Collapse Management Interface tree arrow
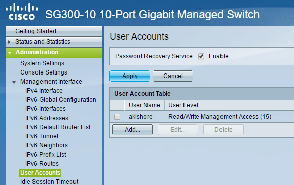Viewport: 294px width, 185px height. [x=14, y=82]
